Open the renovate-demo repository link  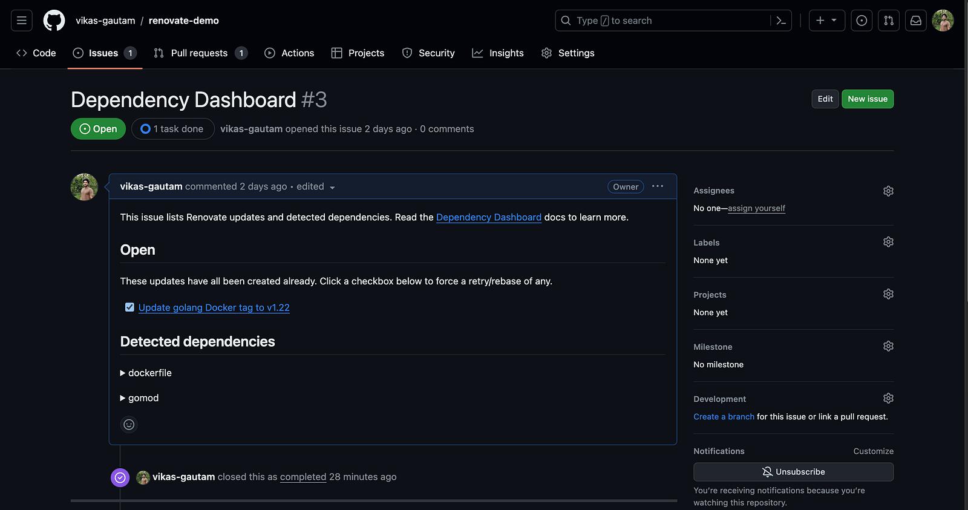click(x=184, y=21)
